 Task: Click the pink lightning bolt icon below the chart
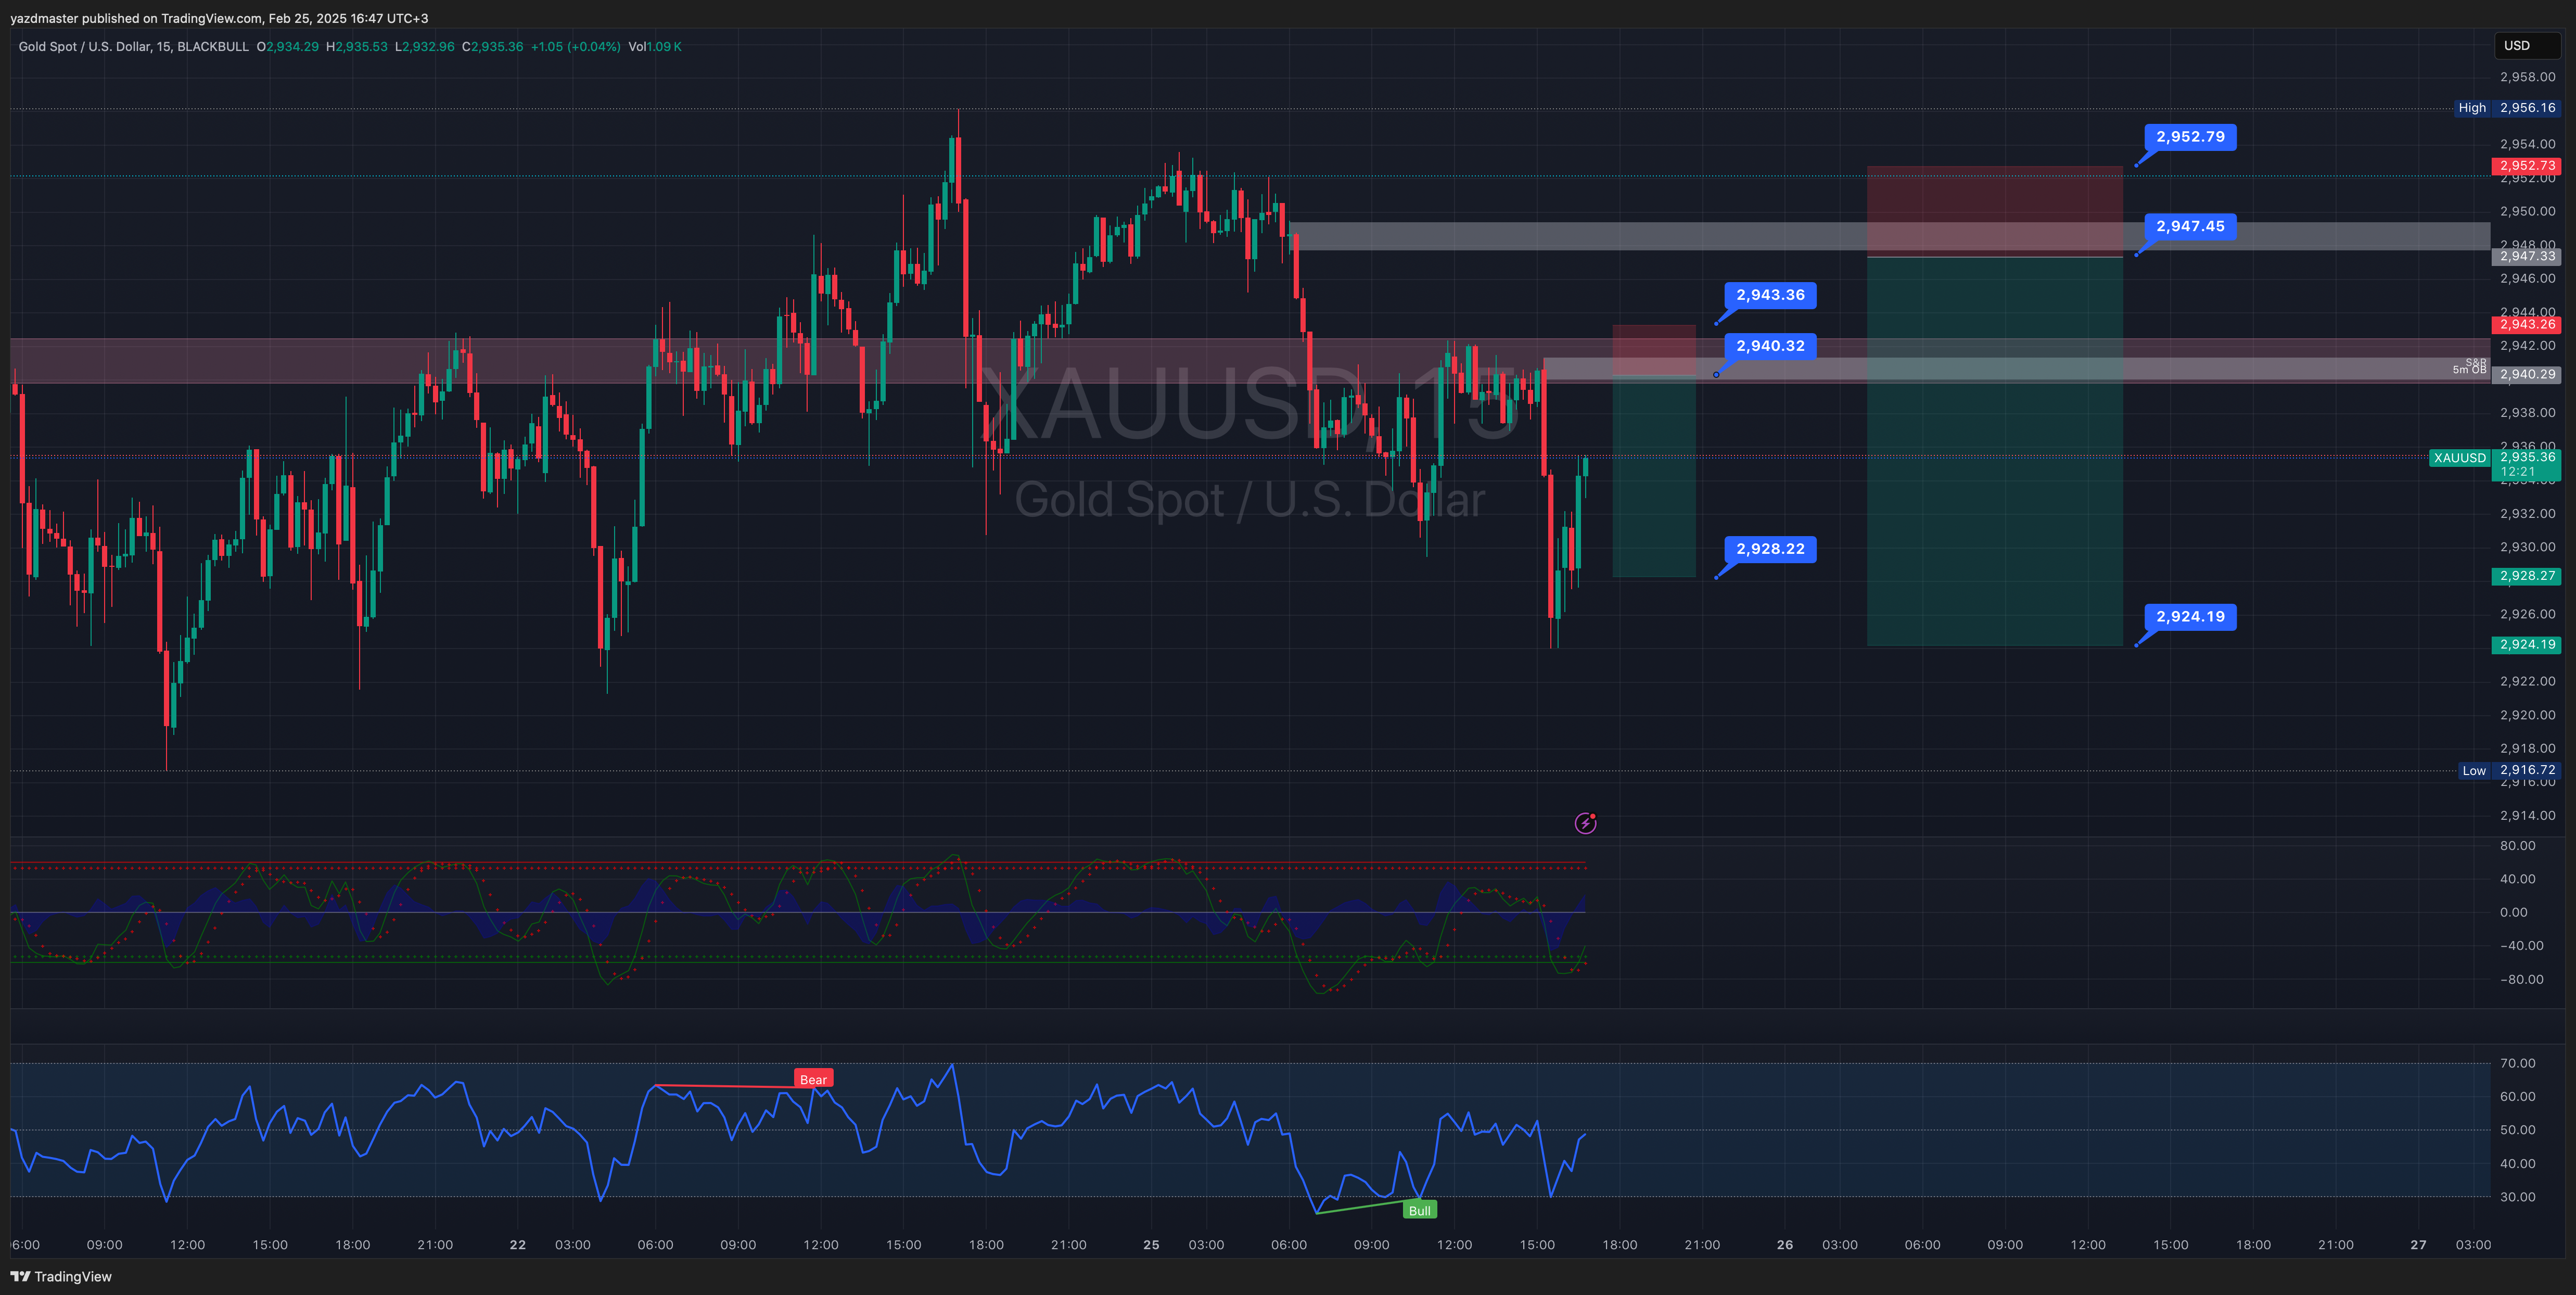tap(1585, 823)
